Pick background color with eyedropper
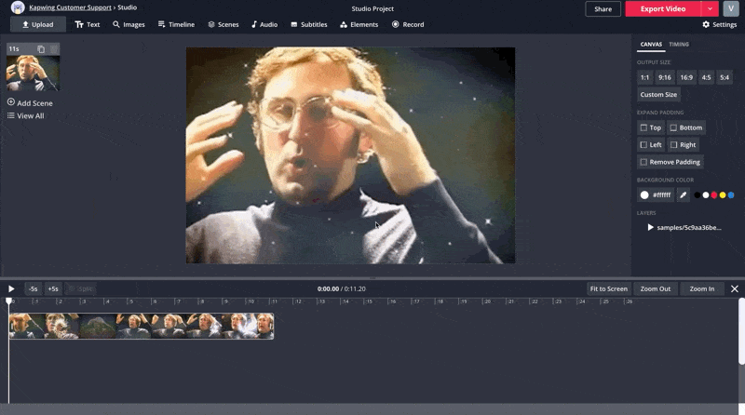Image resolution: width=745 pixels, height=415 pixels. (x=683, y=195)
